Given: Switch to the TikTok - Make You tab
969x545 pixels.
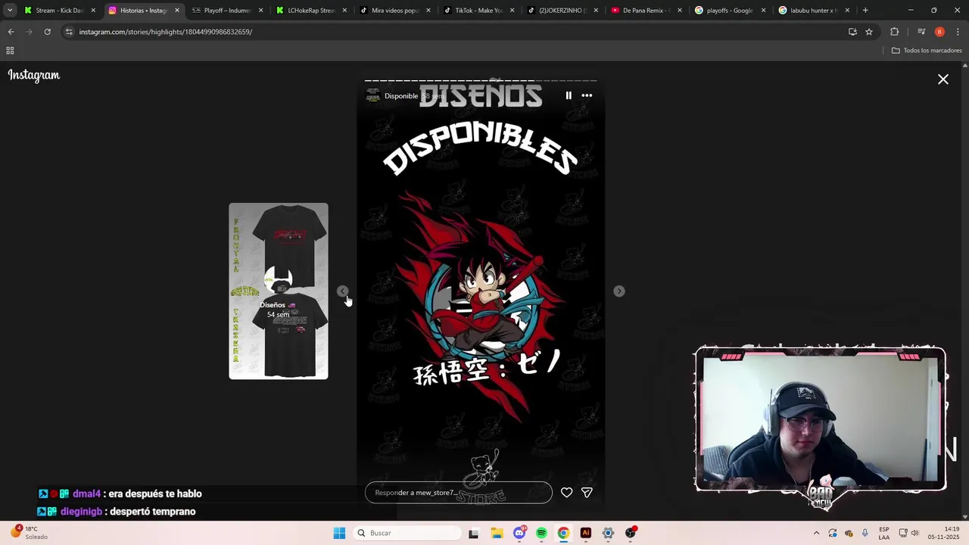Looking at the screenshot, I should point(478,11).
